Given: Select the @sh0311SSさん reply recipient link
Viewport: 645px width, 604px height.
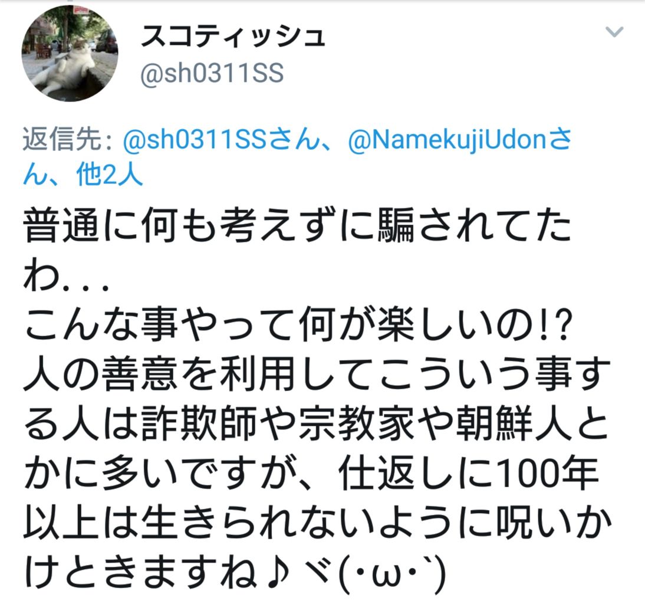Looking at the screenshot, I should coord(221,139).
